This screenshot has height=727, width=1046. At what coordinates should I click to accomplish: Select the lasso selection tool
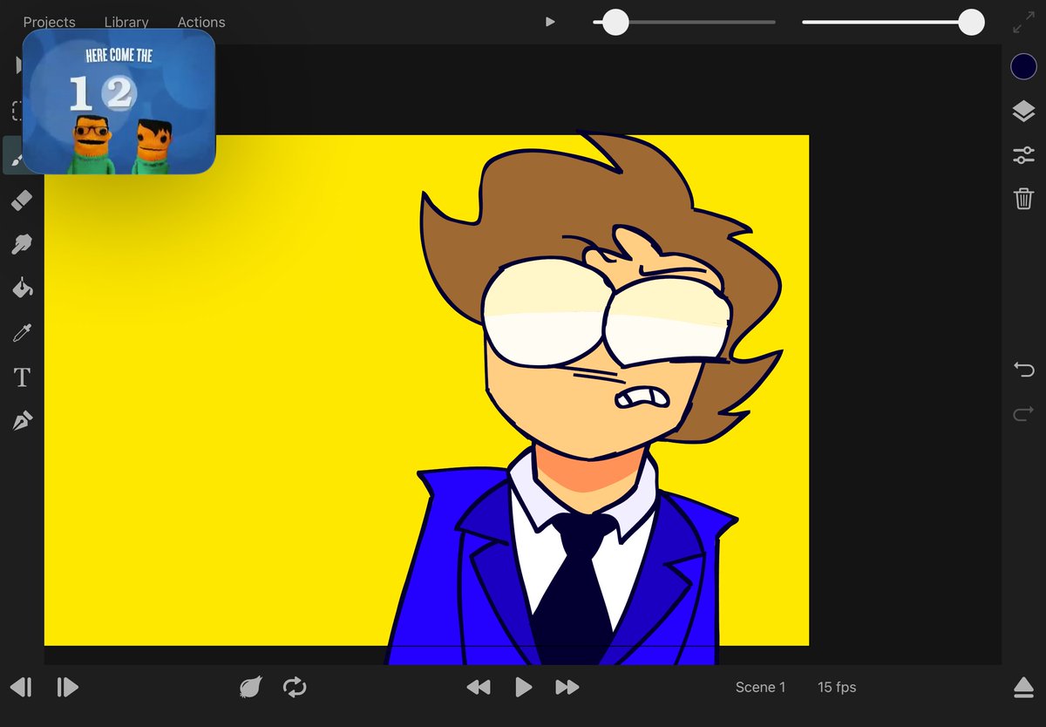(17, 111)
